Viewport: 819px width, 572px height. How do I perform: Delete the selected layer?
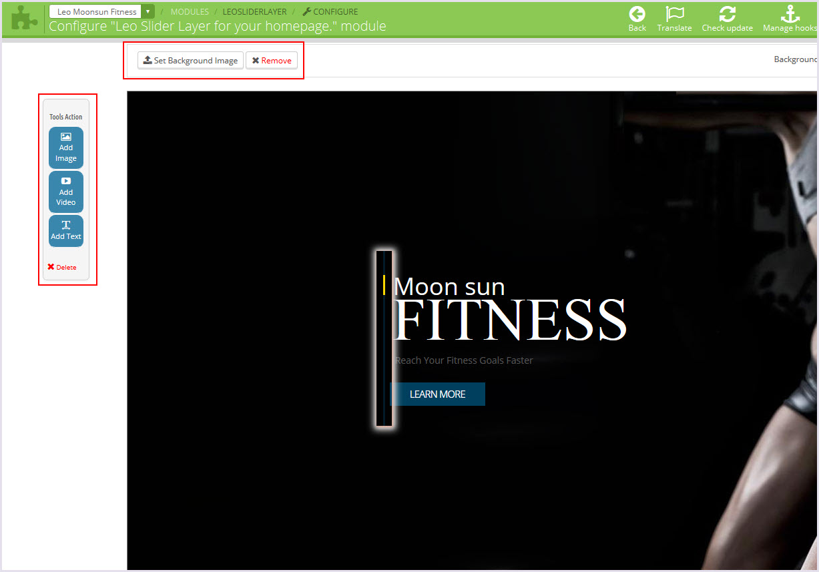tap(62, 267)
